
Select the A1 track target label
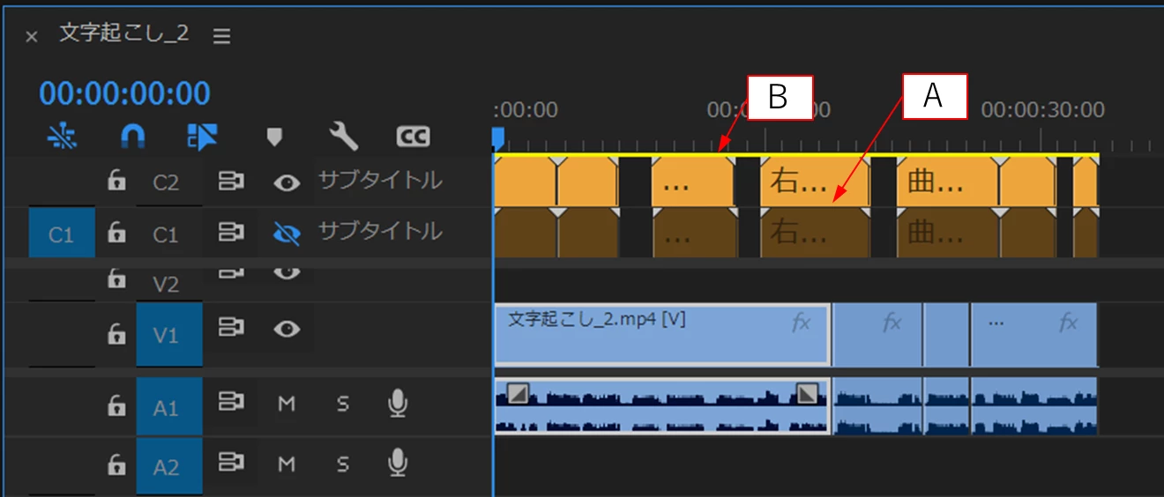point(168,408)
